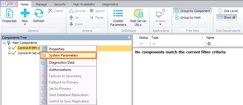Switch to the Manage tab
This screenshot has height=105, width=243.
coord(41,4)
